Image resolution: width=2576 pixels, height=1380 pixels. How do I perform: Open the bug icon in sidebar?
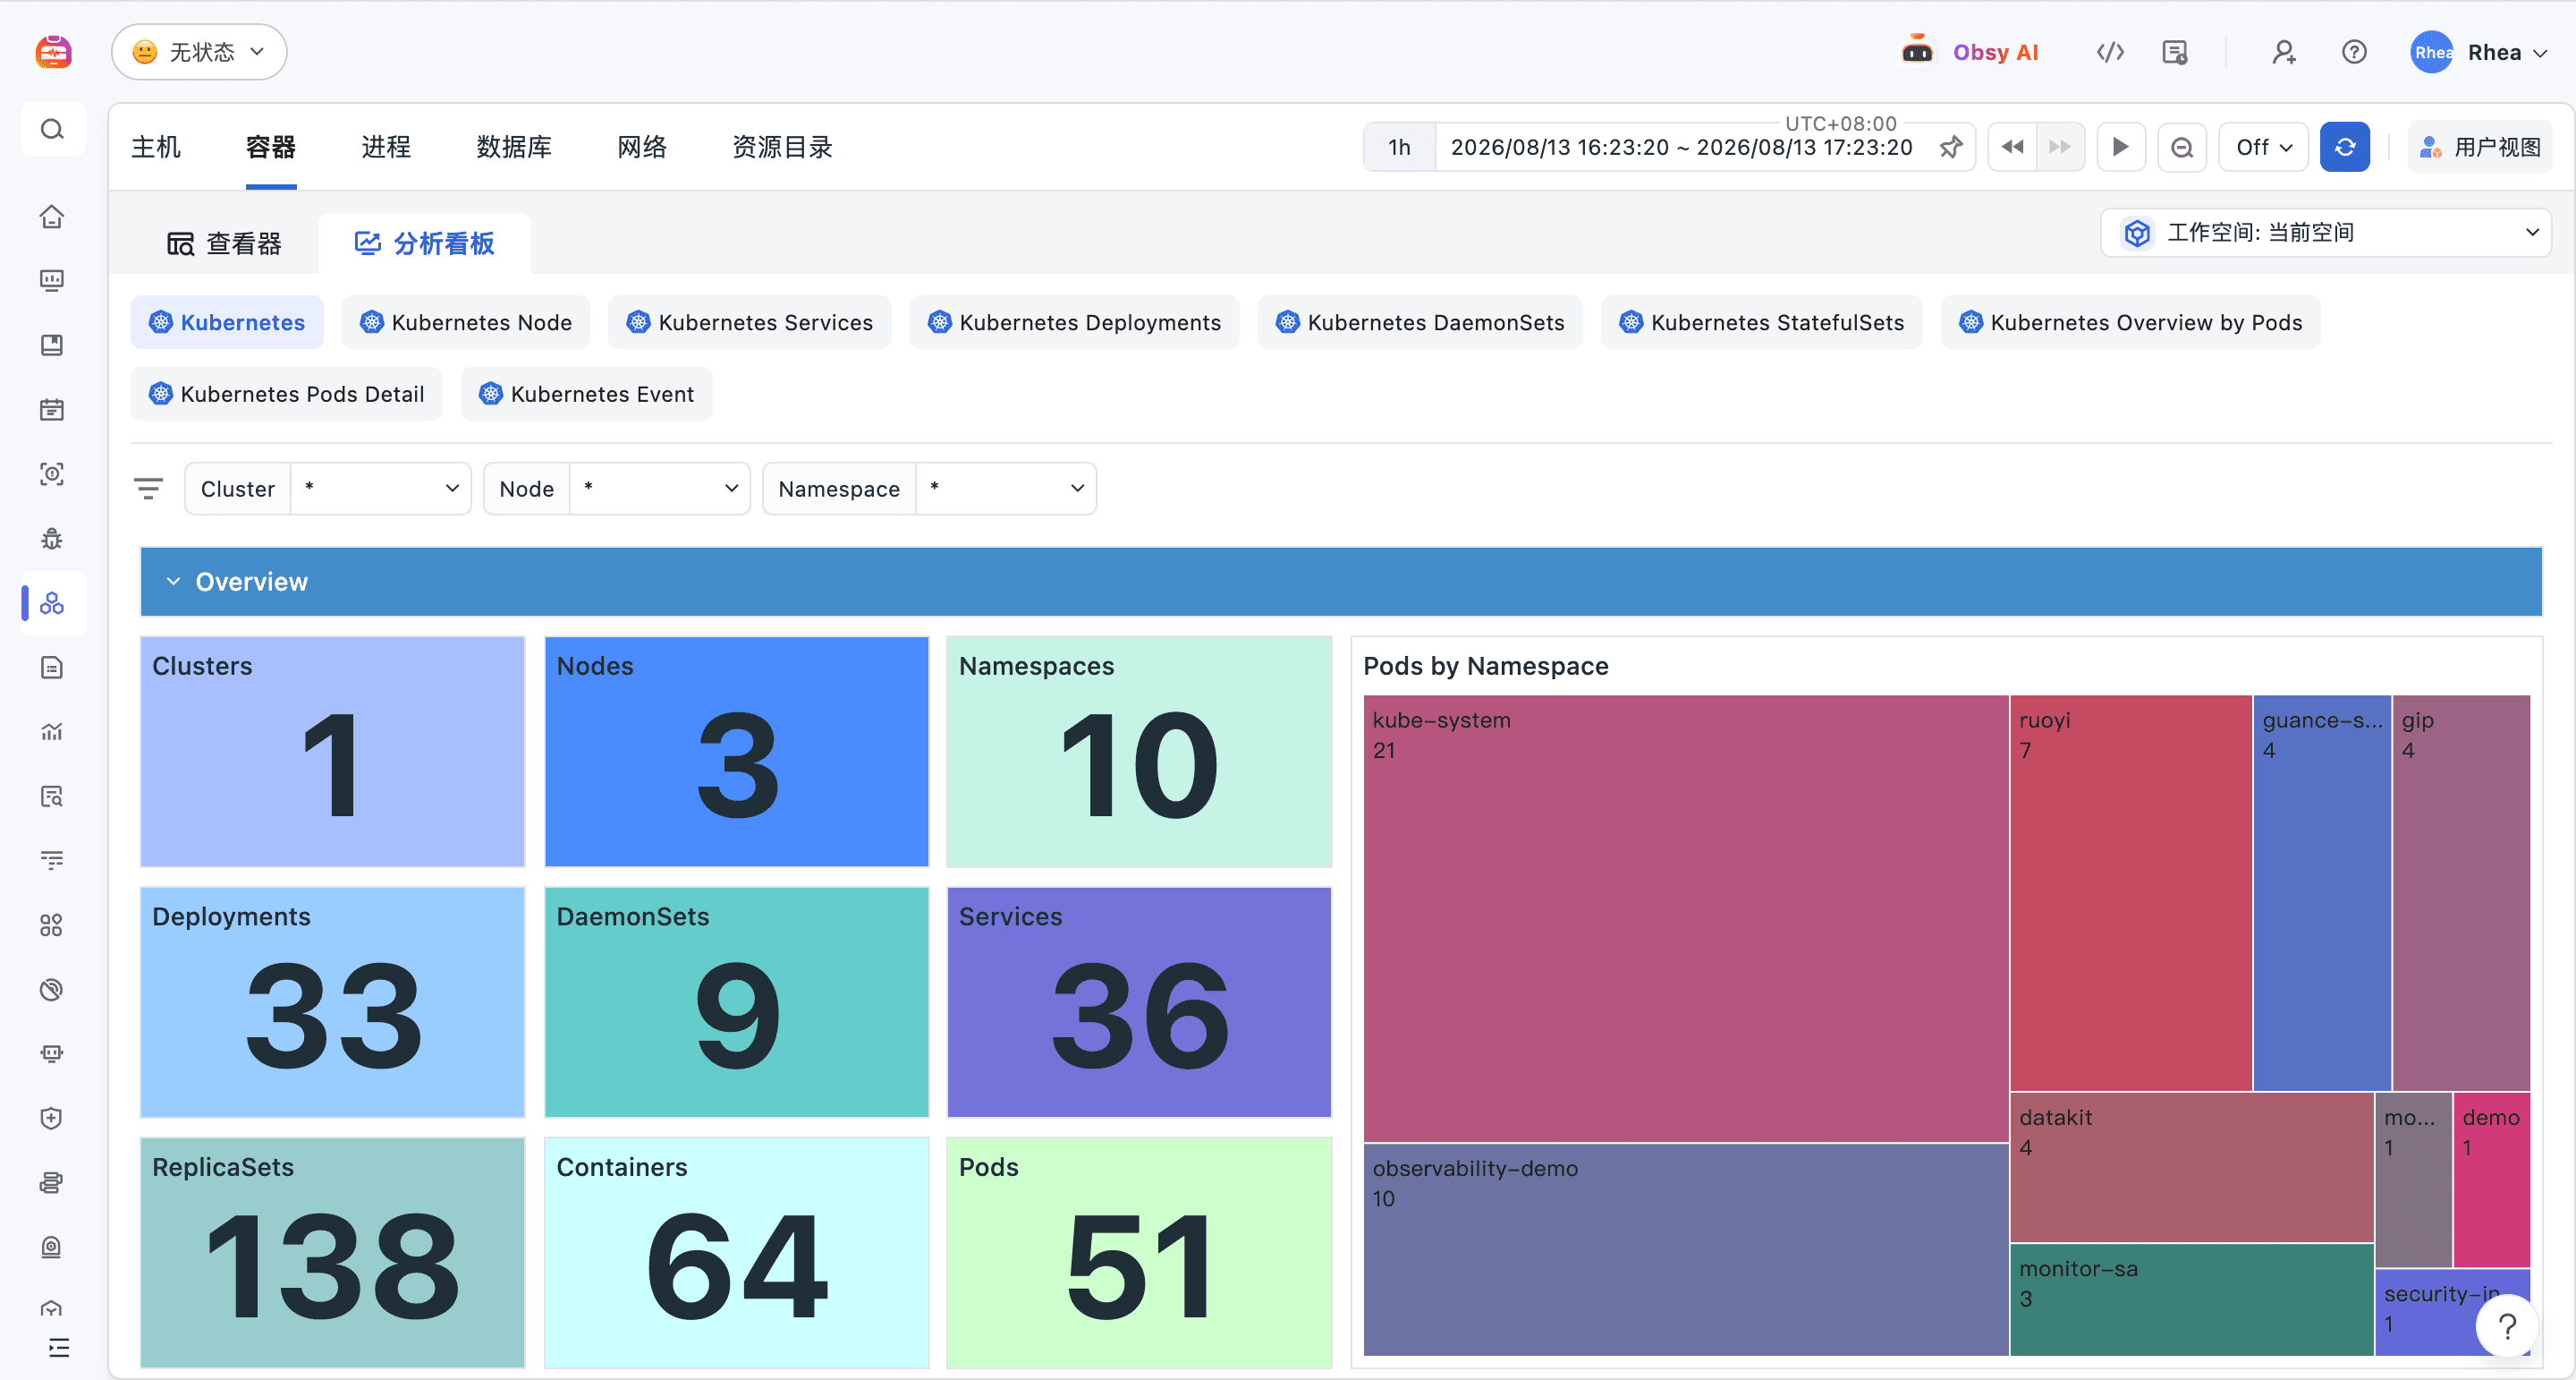pyautogui.click(x=52, y=539)
